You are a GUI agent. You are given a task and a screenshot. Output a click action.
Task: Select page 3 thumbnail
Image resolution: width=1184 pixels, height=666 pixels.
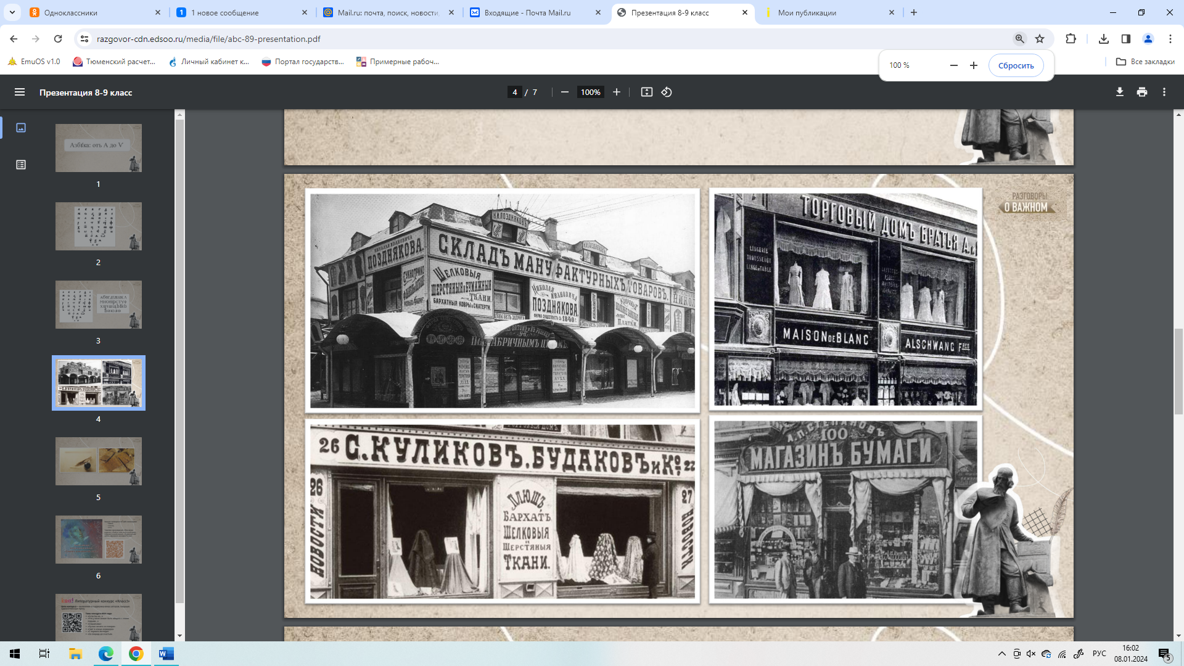pyautogui.click(x=99, y=305)
